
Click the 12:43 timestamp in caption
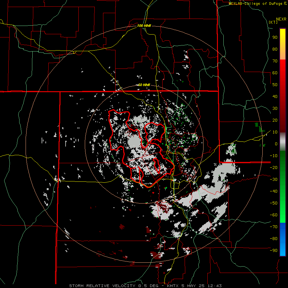[214, 286]
